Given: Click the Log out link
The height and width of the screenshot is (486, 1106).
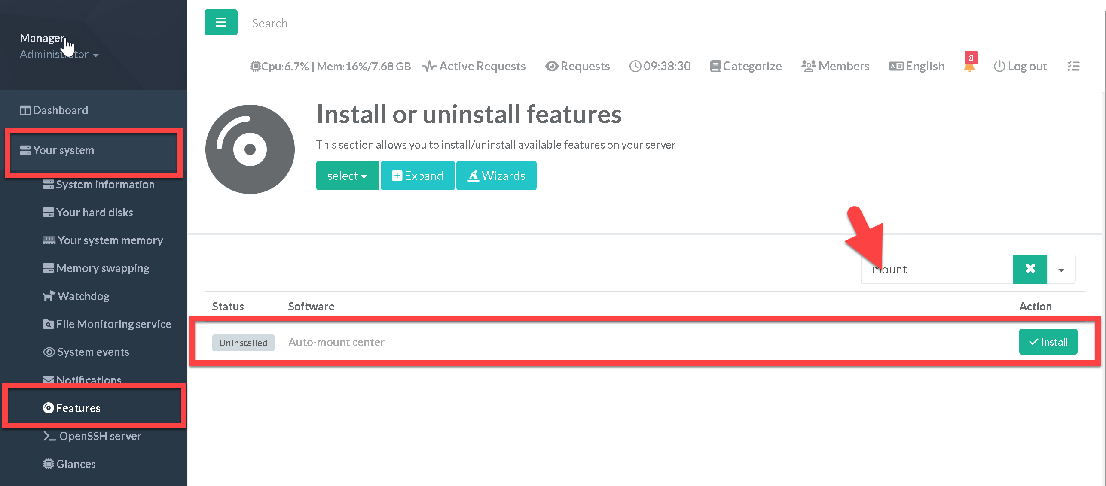Looking at the screenshot, I should point(1020,66).
